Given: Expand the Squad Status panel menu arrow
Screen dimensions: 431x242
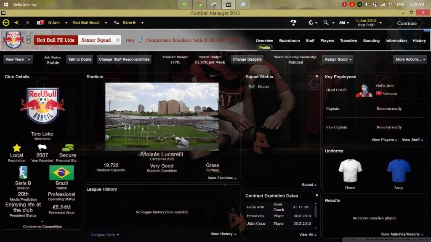Looking at the screenshot, I should pyautogui.click(x=317, y=77).
